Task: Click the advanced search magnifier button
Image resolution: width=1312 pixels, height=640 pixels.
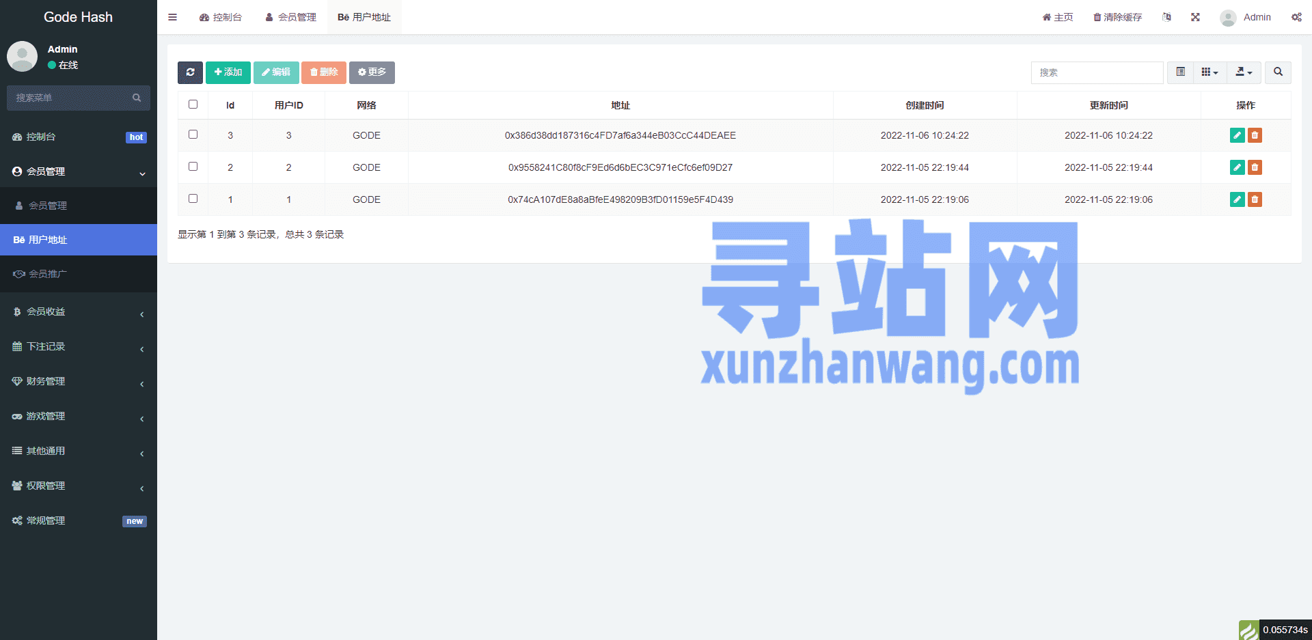Action: pos(1278,72)
